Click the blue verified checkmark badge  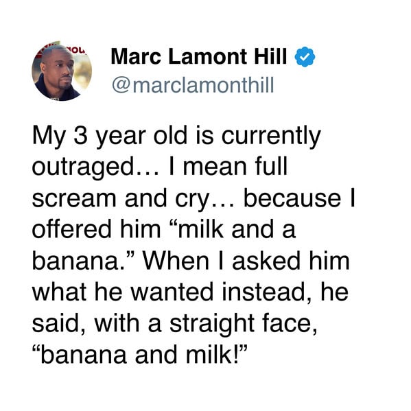305,57
